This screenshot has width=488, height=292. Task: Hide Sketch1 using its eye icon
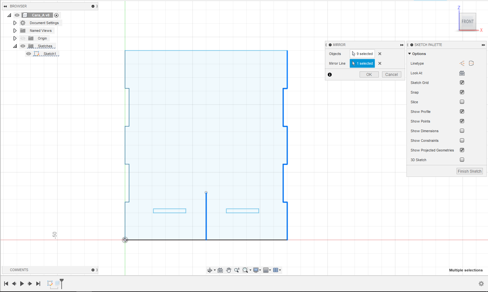coord(29,54)
